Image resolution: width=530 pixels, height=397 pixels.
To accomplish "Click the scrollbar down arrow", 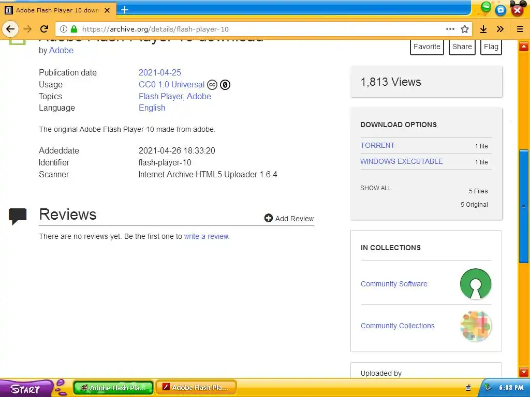I will click(524, 372).
